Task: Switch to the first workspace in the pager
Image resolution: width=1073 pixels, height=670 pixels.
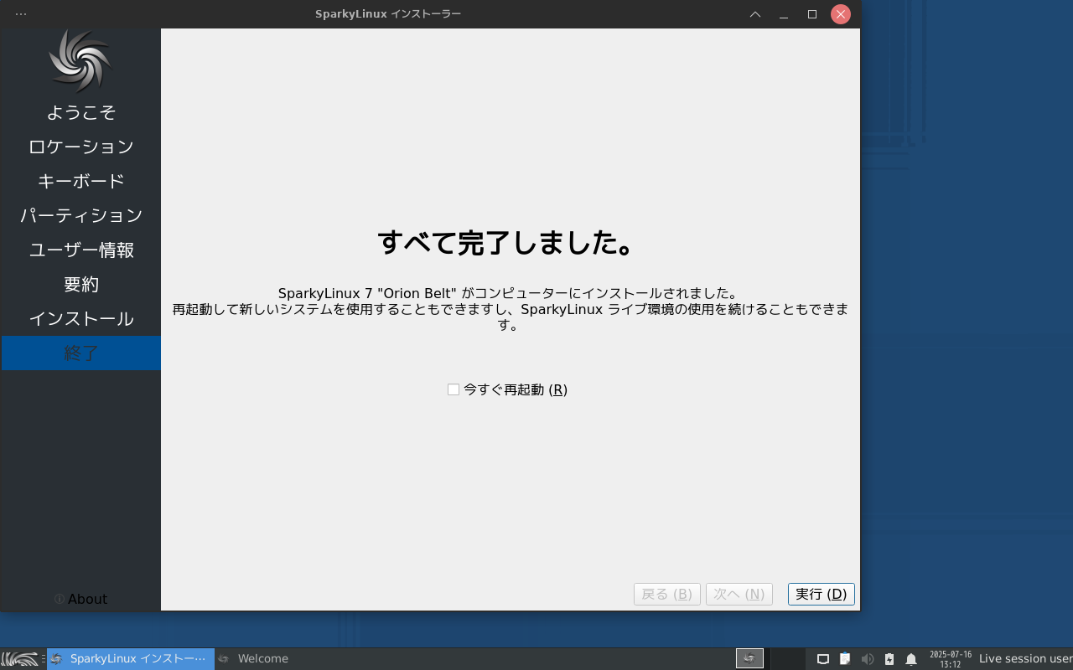Action: click(749, 658)
